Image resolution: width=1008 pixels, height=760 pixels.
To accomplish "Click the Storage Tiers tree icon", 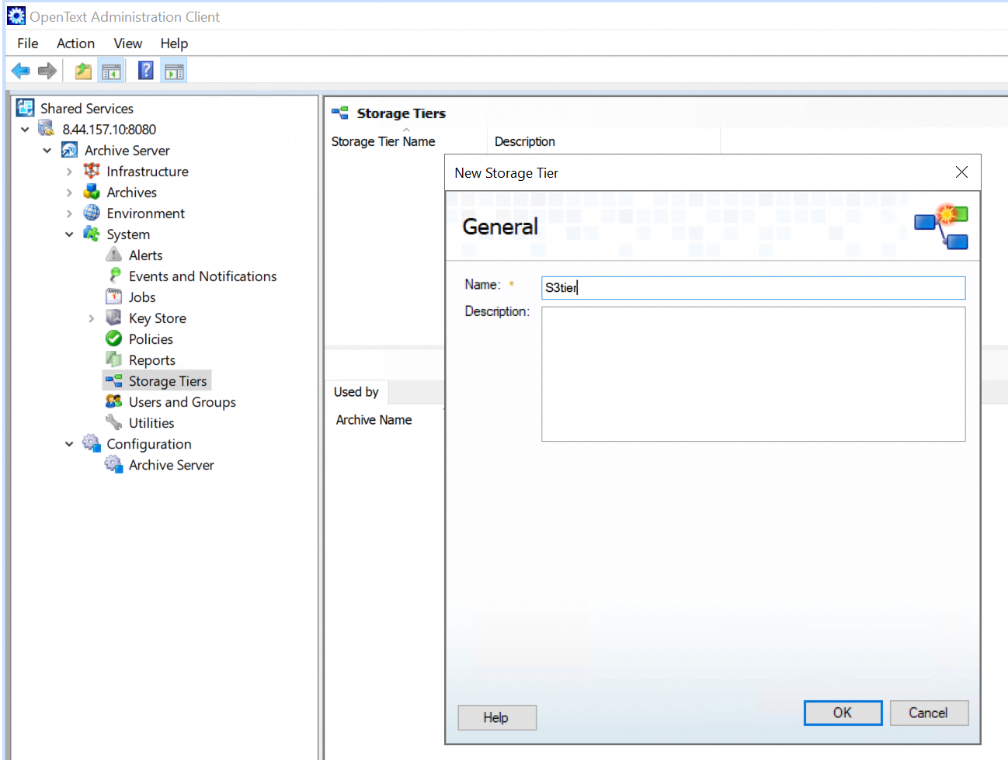I will tap(114, 380).
